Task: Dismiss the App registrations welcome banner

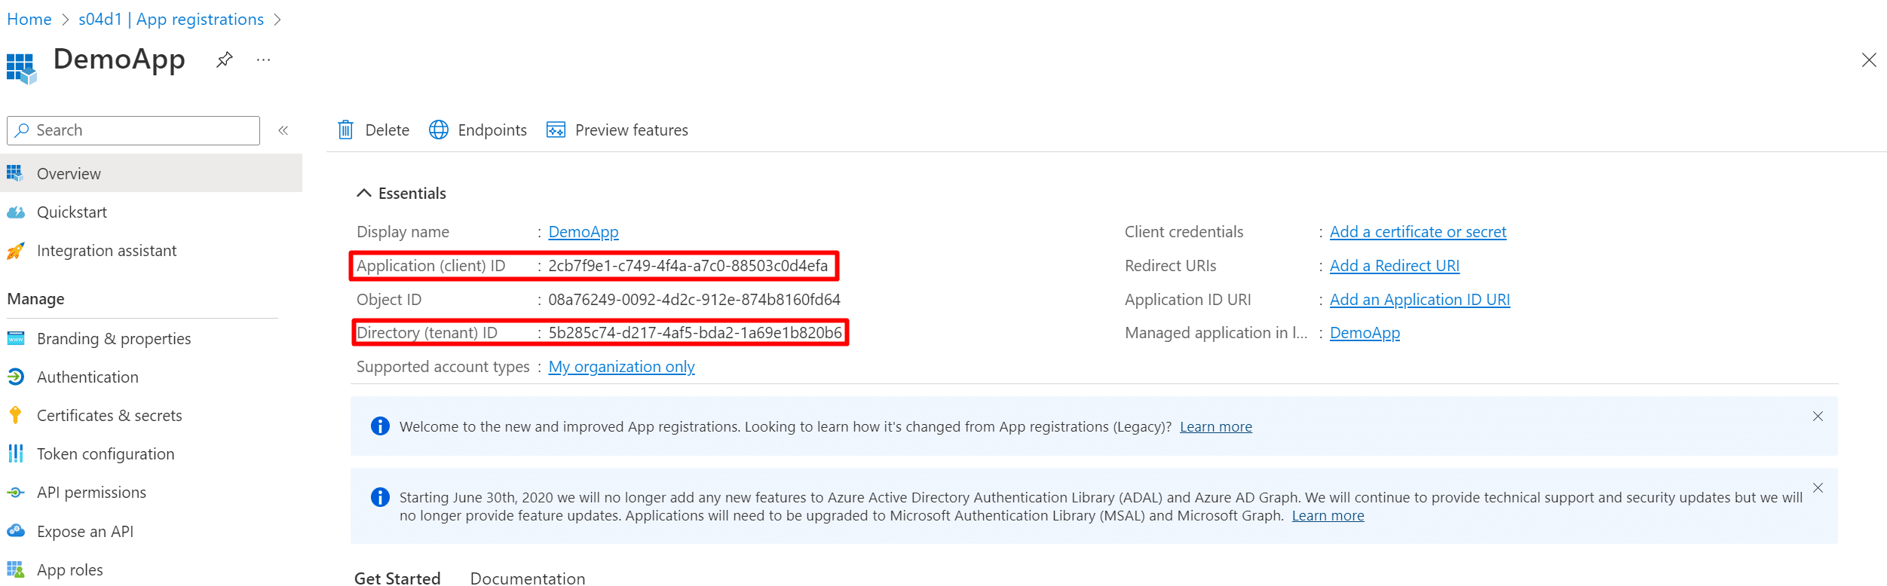Action: pyautogui.click(x=1818, y=417)
